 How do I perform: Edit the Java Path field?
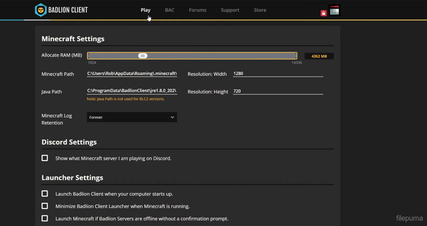pos(132,90)
